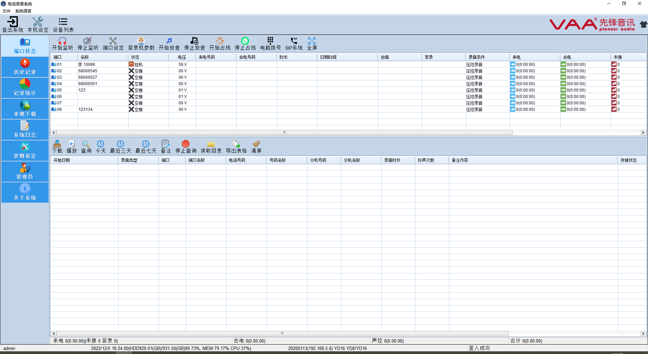Start playback with 开始放音 icon

[169, 41]
